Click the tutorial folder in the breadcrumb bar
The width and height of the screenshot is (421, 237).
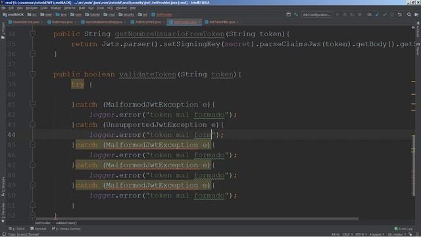pyautogui.click(x=93, y=14)
